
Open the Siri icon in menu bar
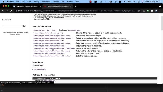pos(142,2)
